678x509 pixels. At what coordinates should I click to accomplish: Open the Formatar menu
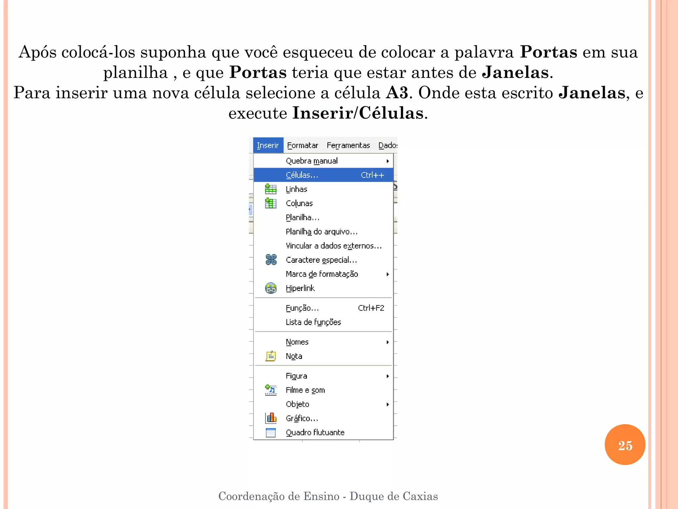tap(302, 145)
